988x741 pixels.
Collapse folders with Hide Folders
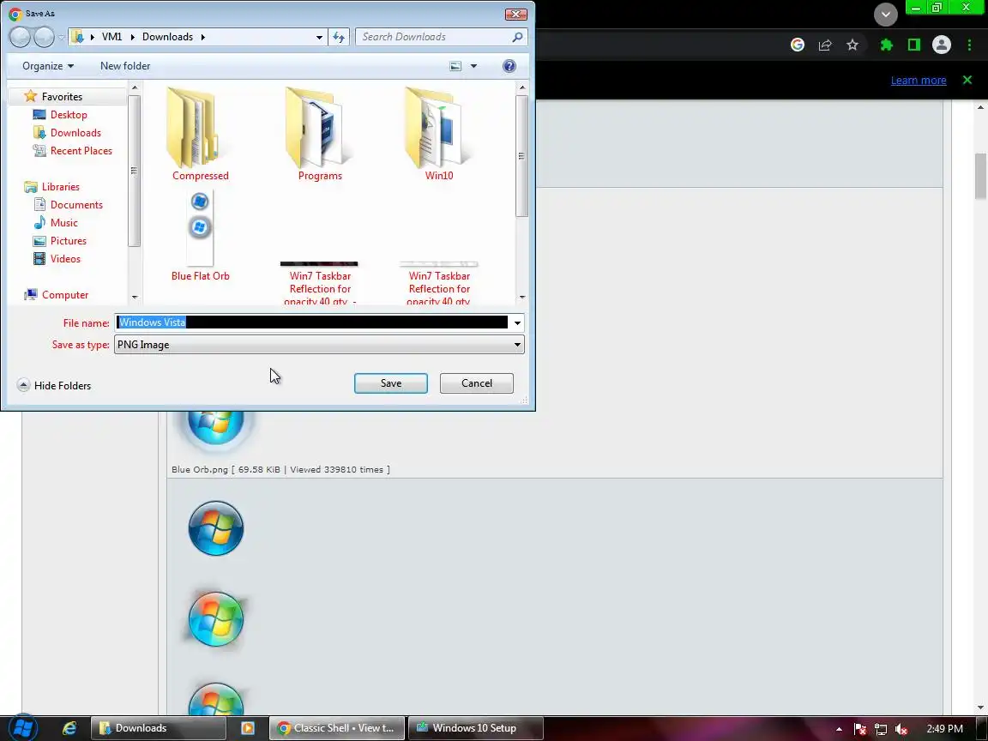point(54,386)
